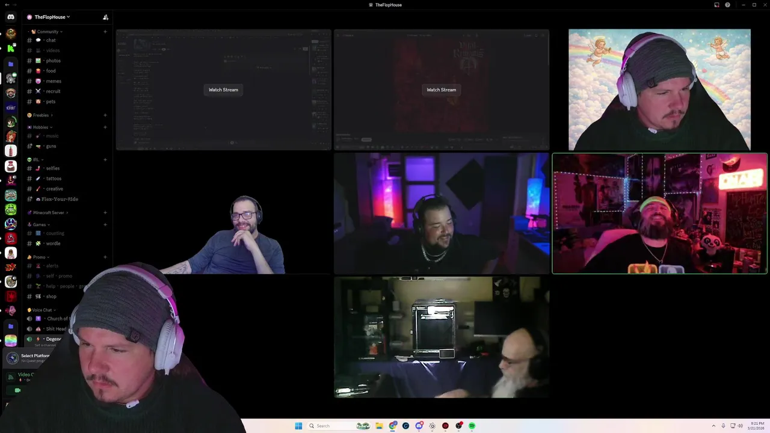Open the server folder icon in server list
770x433 pixels.
11,64
